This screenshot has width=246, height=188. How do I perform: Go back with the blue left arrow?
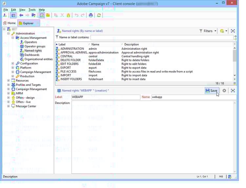pyautogui.click(x=21, y=15)
